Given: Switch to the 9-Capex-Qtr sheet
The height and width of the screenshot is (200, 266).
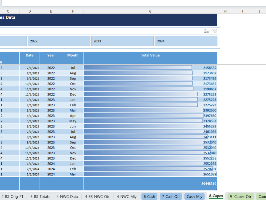Looking at the screenshot, I should pyautogui.click(x=240, y=197).
